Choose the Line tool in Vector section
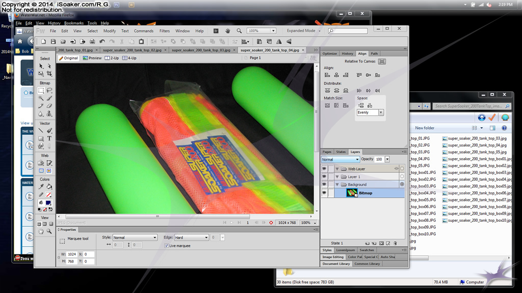Screen dimensions: 522x293 click(x=41, y=131)
